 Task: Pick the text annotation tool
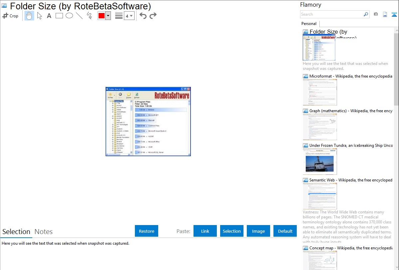[x=49, y=16]
